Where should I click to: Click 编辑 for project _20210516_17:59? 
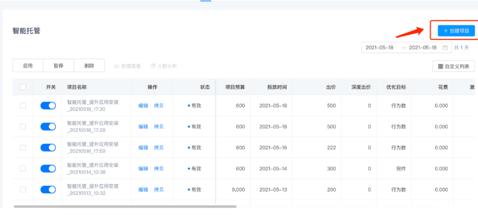pyautogui.click(x=143, y=148)
